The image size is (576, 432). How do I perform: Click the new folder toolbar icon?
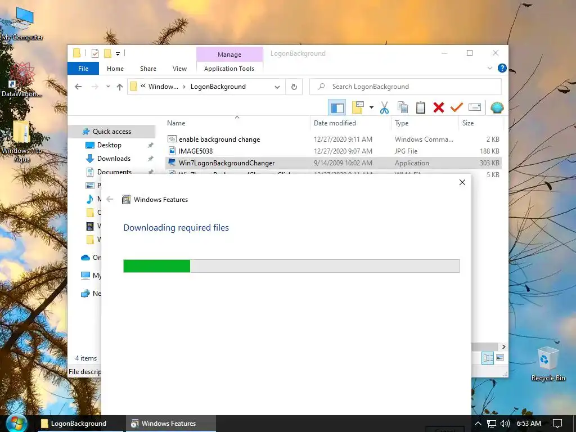click(x=358, y=107)
